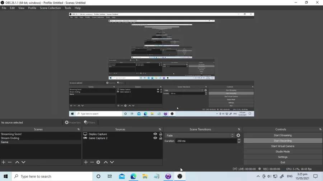Click the Windows search box
Image resolution: width=323 pixels, height=181 pixels.
point(52,176)
